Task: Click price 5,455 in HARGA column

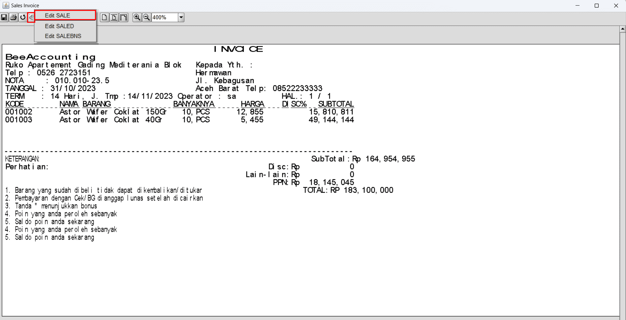Action: [x=252, y=120]
